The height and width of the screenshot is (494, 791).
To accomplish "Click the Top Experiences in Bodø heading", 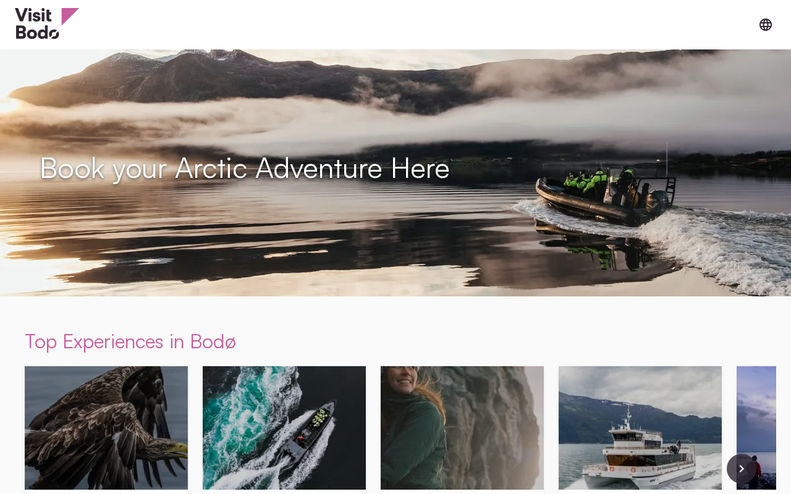I will click(x=130, y=341).
